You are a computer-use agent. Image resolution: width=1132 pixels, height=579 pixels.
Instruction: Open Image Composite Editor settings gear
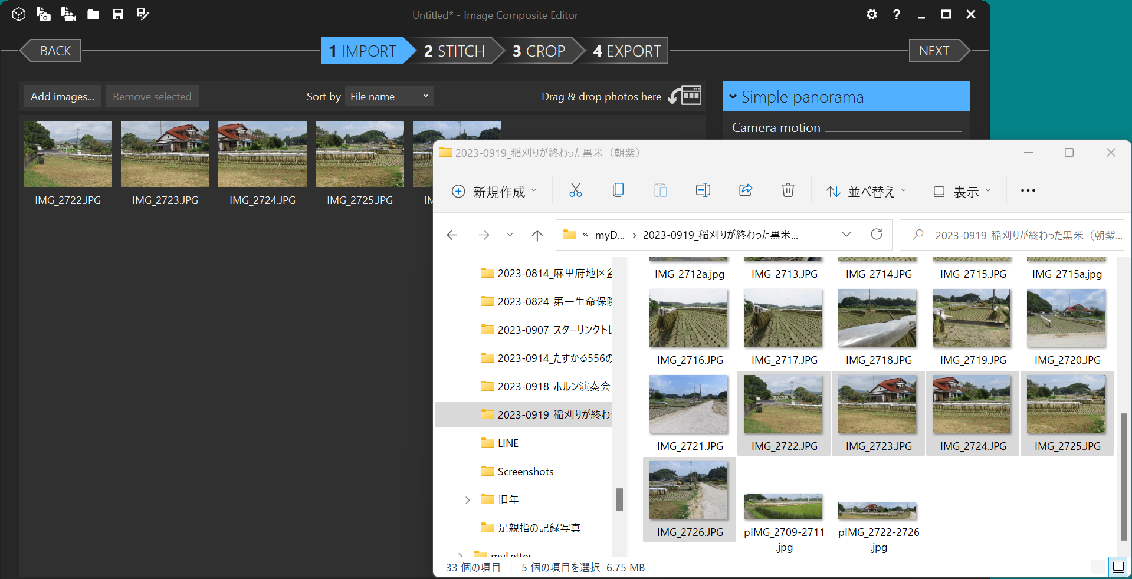tap(871, 14)
